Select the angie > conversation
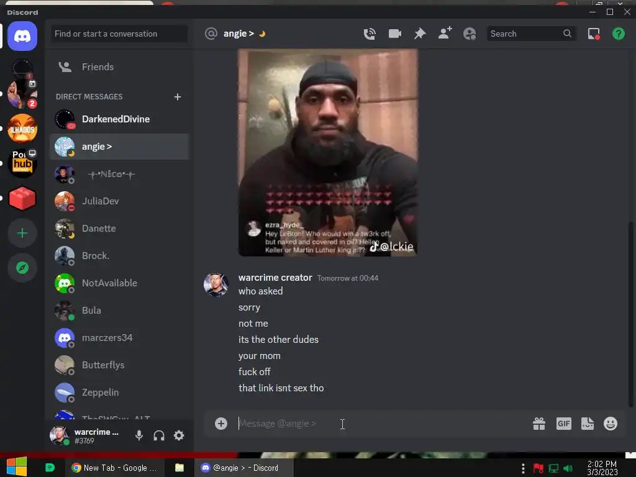636x477 pixels. point(119,147)
